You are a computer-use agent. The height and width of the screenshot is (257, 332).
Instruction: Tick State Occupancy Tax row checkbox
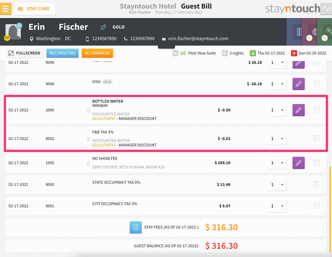(317, 184)
